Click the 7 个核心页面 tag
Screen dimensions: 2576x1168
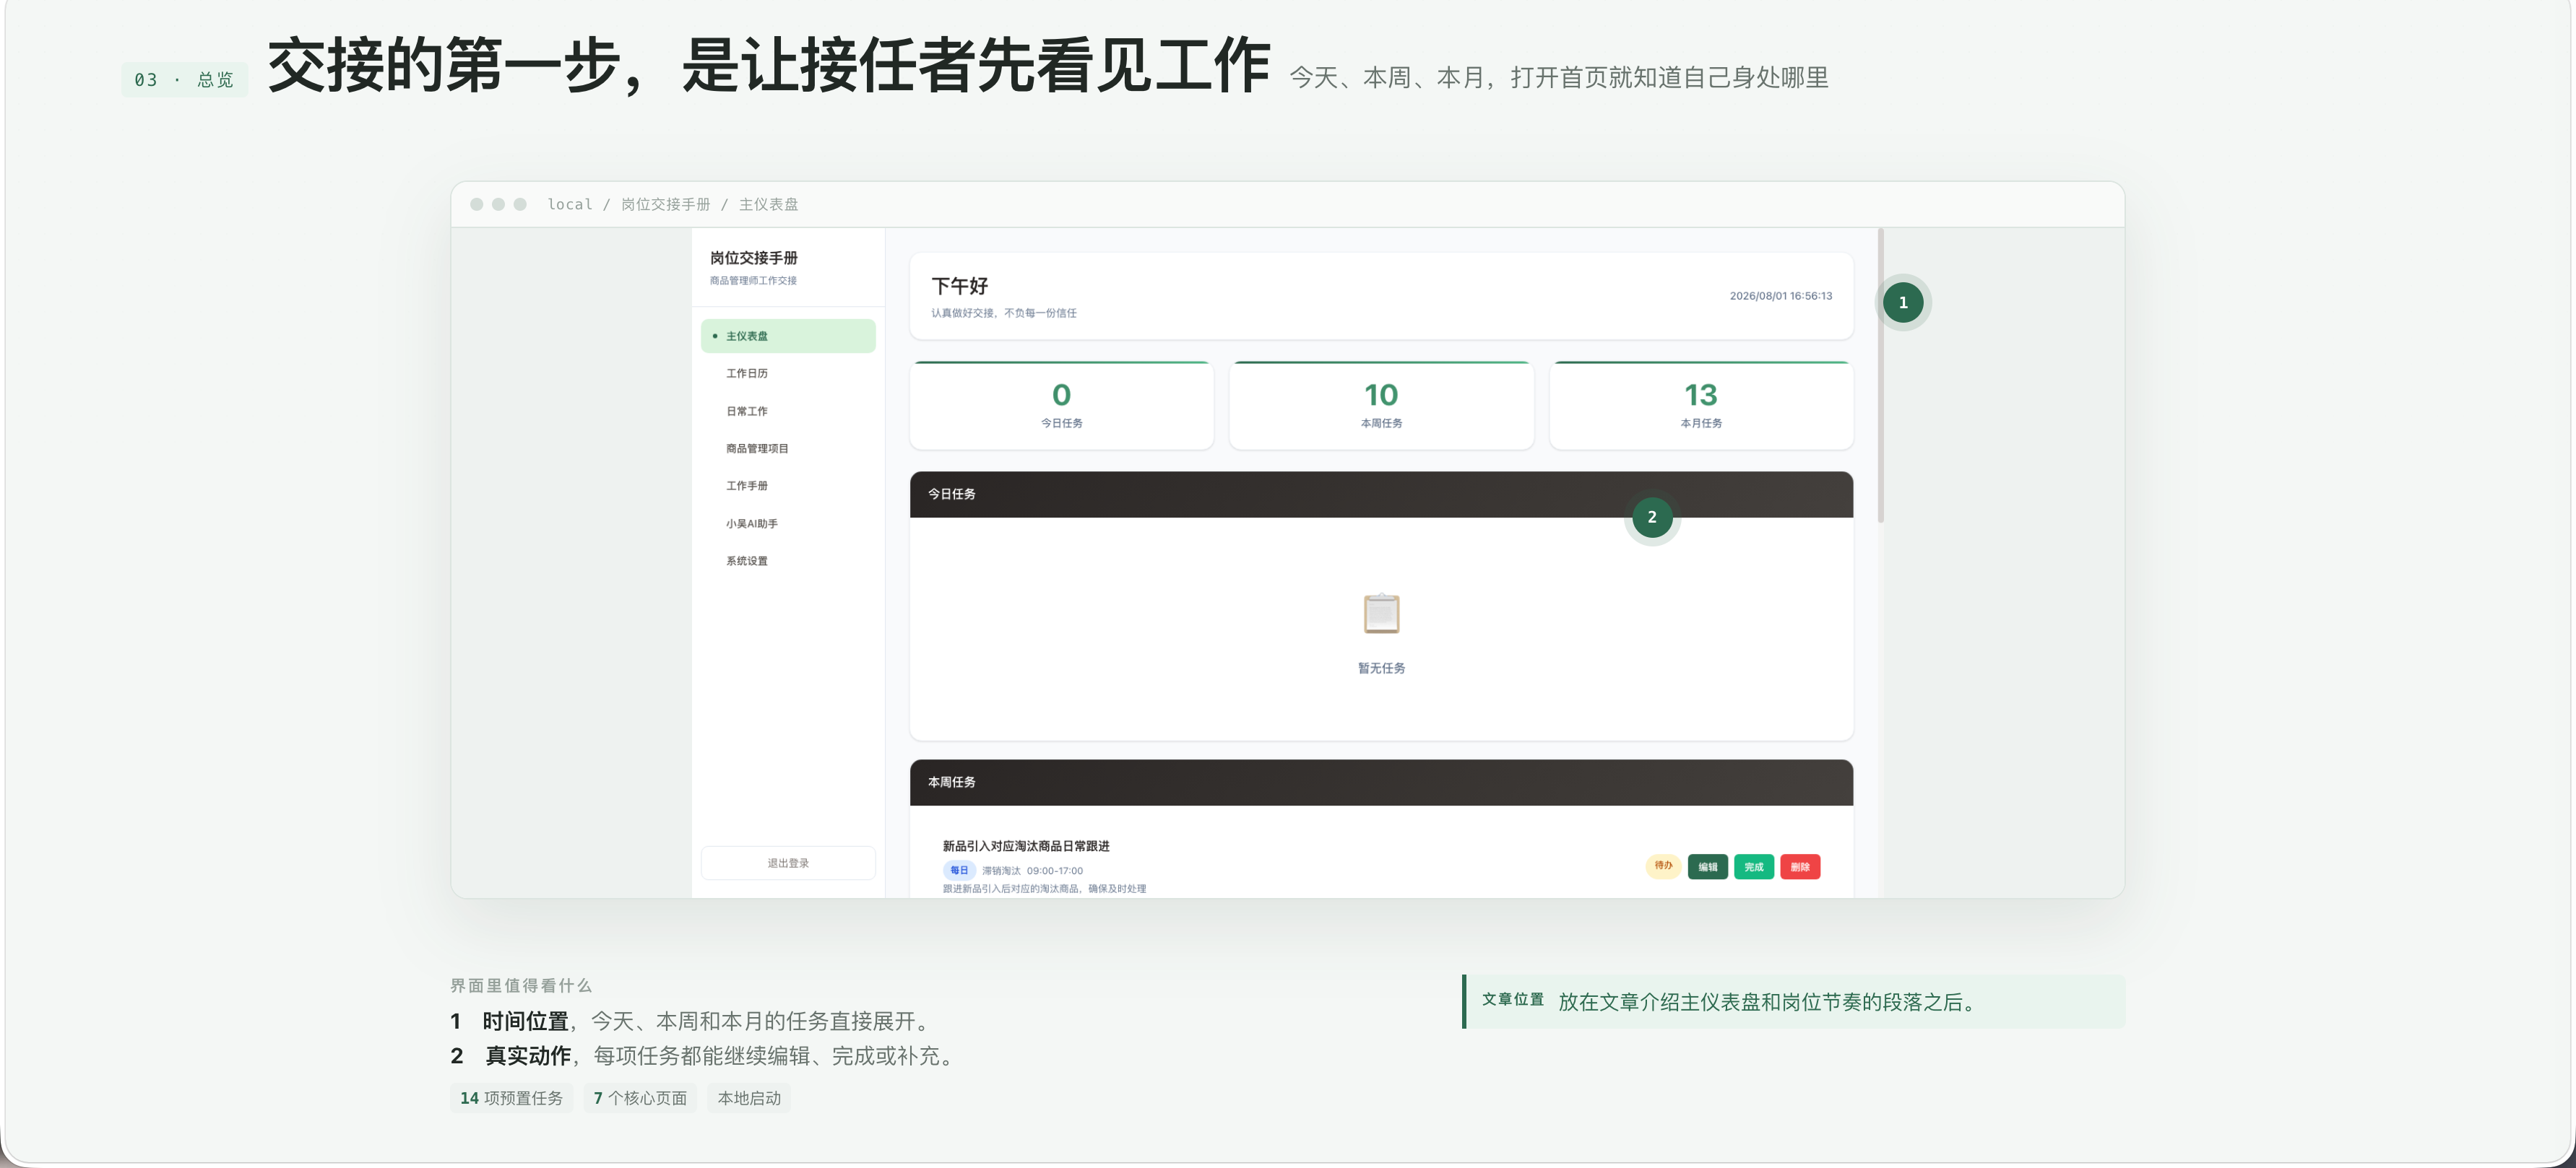(x=640, y=1098)
